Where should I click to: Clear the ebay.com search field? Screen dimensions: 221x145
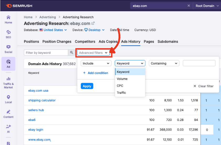coord(188,6)
